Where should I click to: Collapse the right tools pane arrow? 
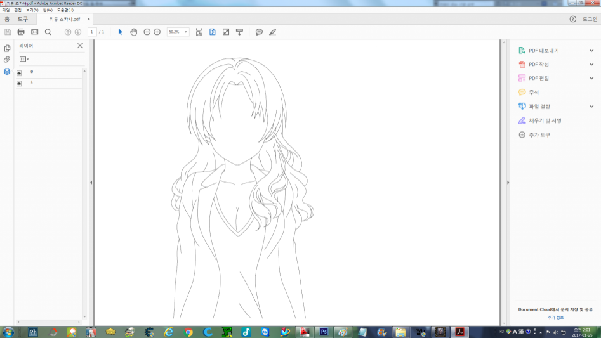[508, 183]
